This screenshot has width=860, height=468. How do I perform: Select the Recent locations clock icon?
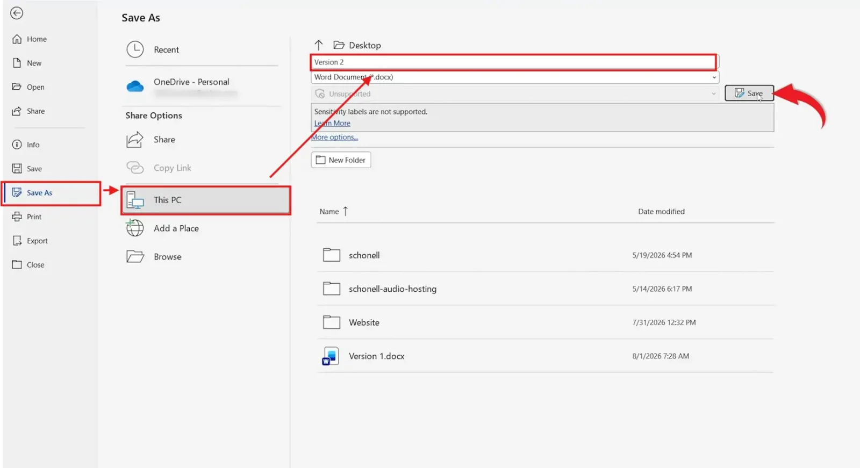click(135, 49)
